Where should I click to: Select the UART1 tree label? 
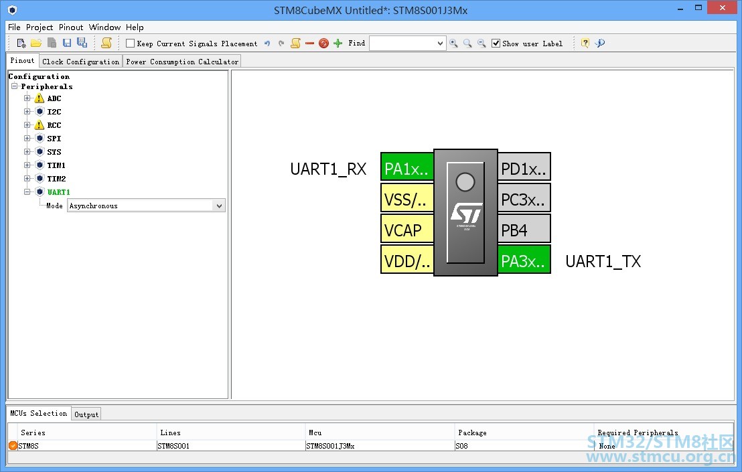[x=59, y=192]
